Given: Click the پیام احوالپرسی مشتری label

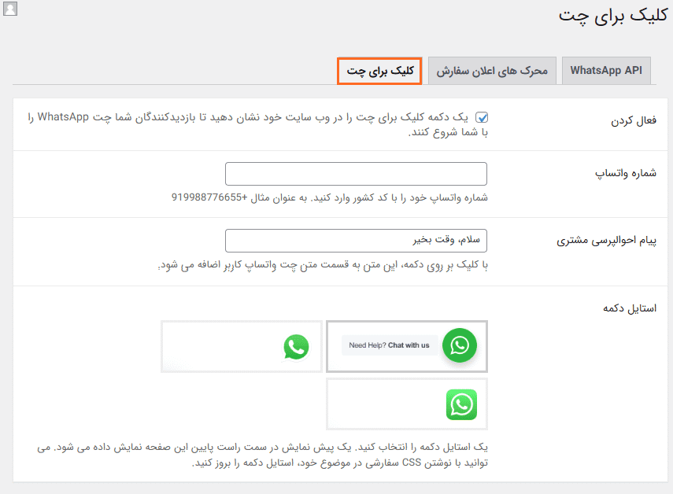Looking at the screenshot, I should pos(606,241).
